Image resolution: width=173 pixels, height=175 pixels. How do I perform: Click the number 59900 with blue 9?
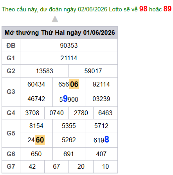pos(69,99)
